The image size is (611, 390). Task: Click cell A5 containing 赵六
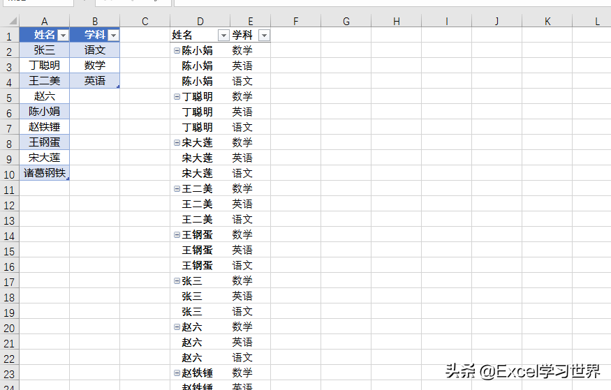pos(45,96)
